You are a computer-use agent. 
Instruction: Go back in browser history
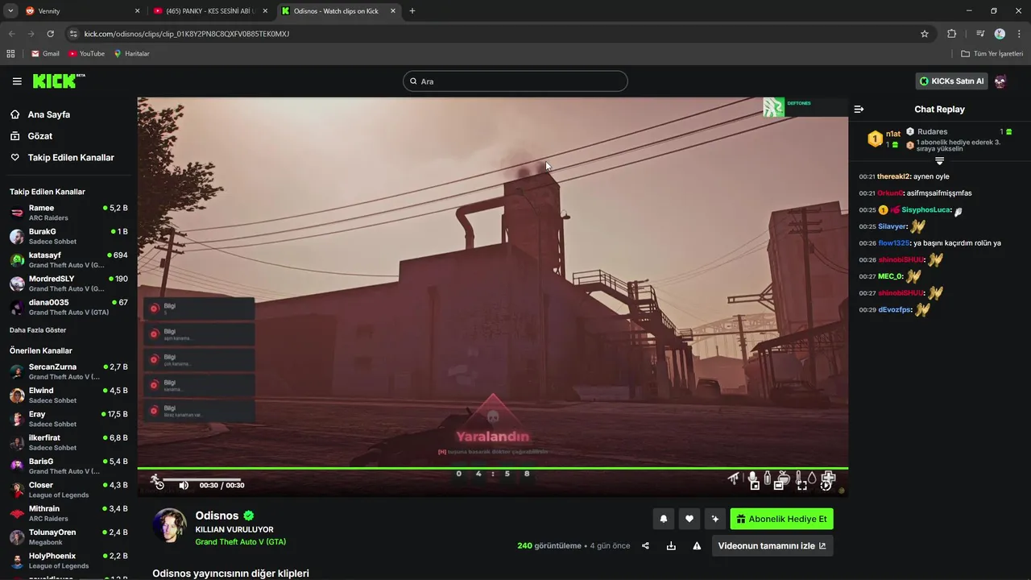10,34
